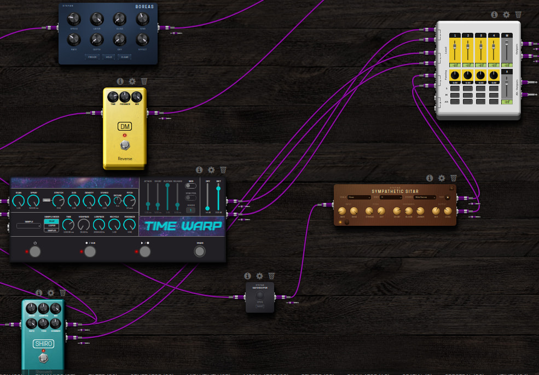
Task: Click the Time Warp Feedback knob
Action: tap(130, 225)
